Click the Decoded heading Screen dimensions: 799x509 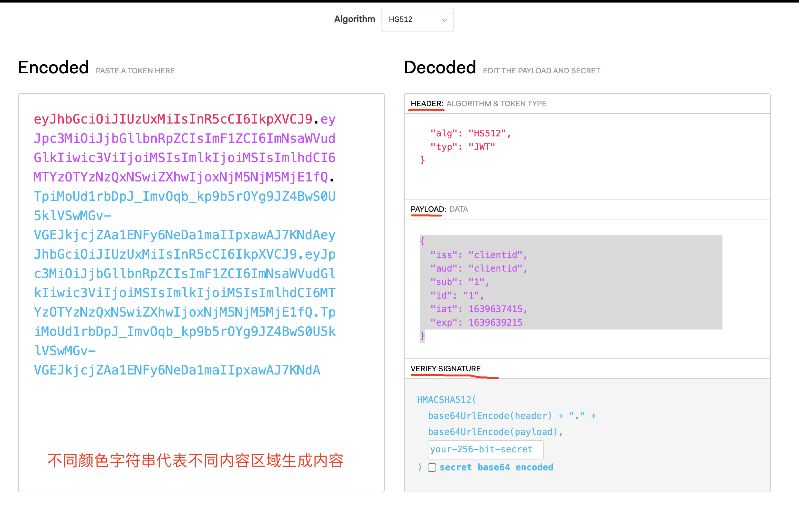pos(440,68)
